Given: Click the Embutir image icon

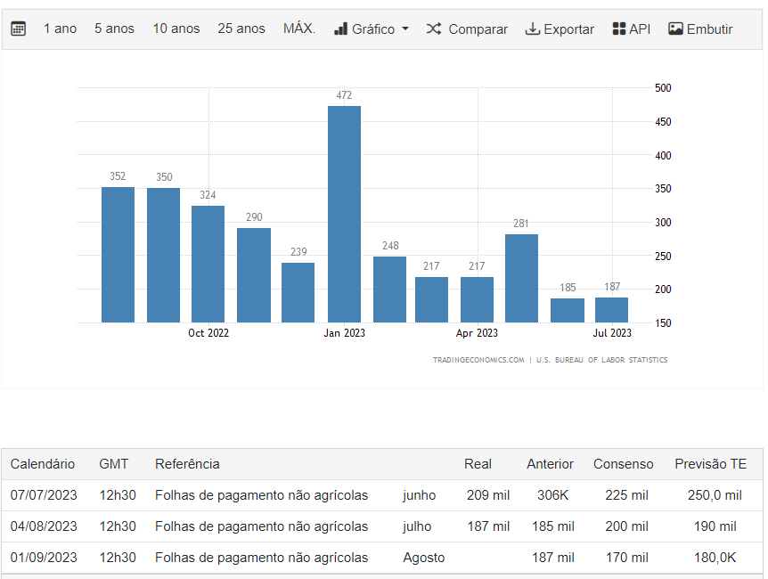Looking at the screenshot, I should pyautogui.click(x=675, y=29).
